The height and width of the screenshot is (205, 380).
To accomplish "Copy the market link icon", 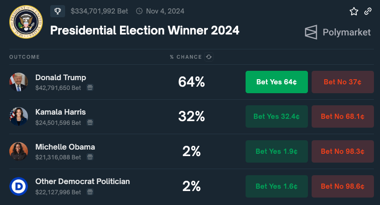I will coord(368,11).
